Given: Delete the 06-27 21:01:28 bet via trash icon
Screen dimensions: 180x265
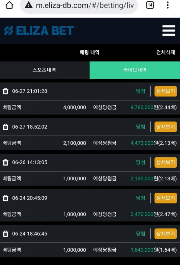Looking at the screenshot, I should tap(5, 91).
